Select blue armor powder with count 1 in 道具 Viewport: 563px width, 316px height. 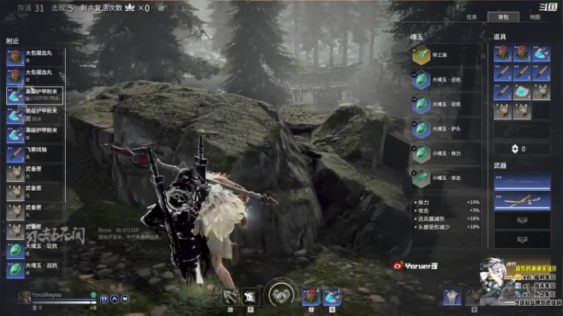click(x=541, y=53)
